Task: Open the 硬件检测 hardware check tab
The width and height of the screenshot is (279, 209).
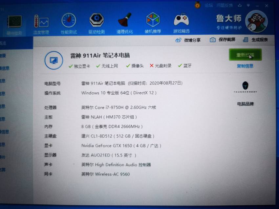Action: click(x=14, y=25)
